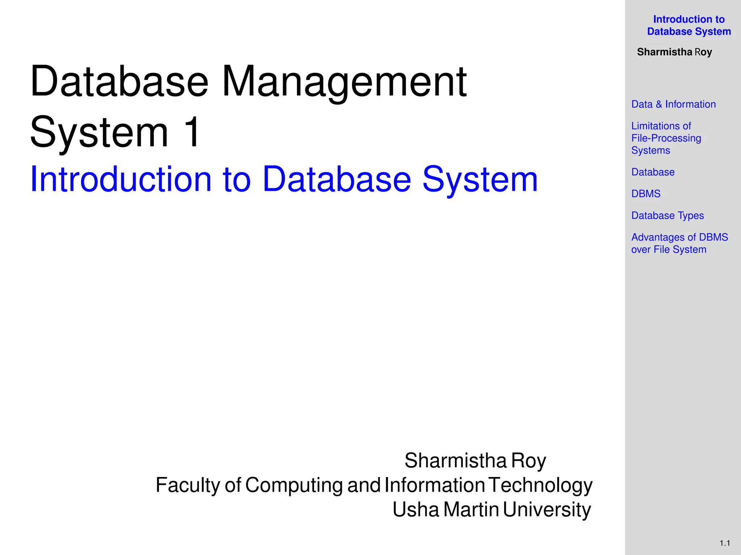Navigate to the Database Types section
The image size is (741, 555).
pyautogui.click(x=668, y=216)
